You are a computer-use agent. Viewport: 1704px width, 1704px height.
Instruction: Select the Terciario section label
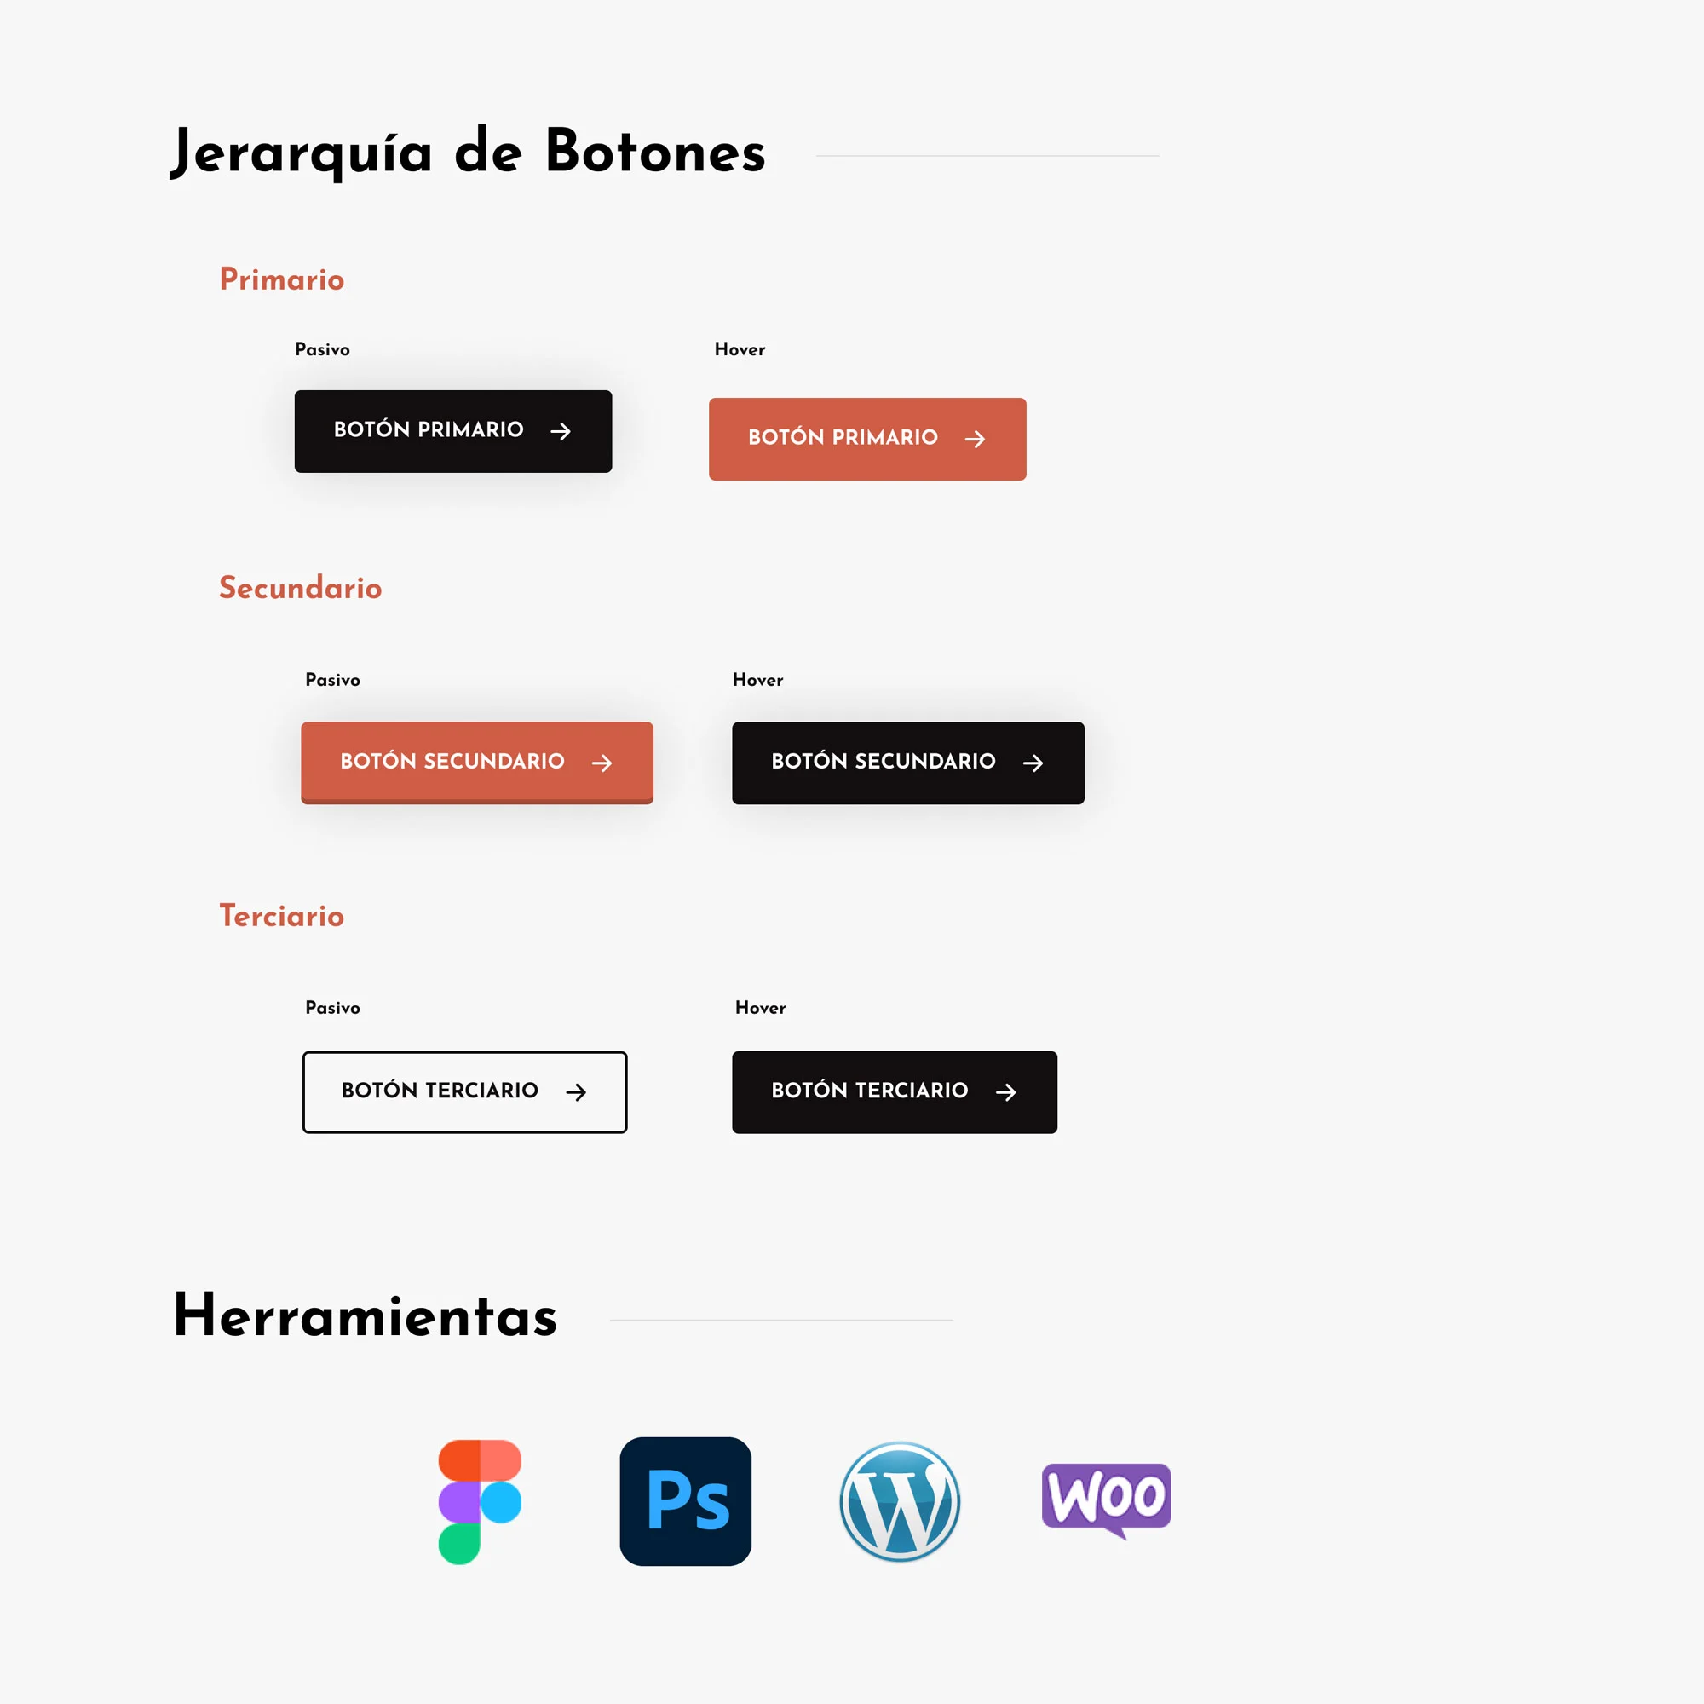pyautogui.click(x=281, y=916)
